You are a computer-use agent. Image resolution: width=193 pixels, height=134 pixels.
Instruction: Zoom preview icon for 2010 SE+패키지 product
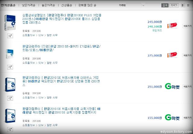tap(10, 67)
